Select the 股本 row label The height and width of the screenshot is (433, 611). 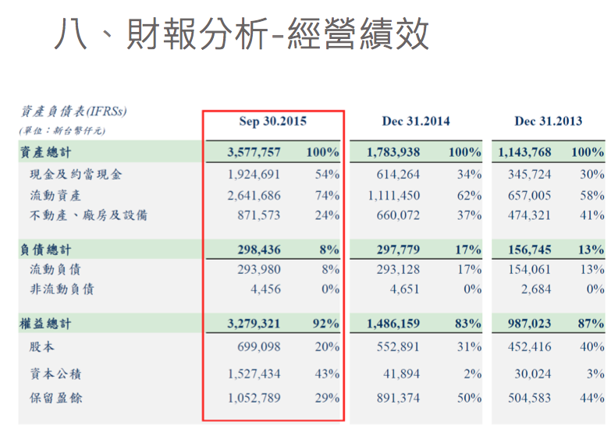point(43,346)
